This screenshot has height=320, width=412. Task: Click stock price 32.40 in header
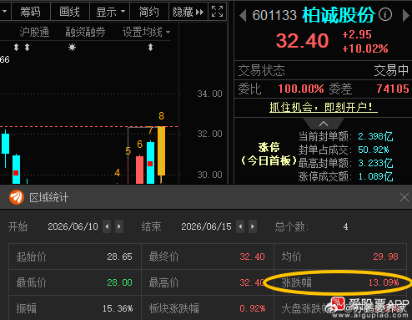click(303, 41)
